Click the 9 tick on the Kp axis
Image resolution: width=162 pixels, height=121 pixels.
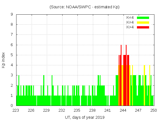[x=12, y=15]
